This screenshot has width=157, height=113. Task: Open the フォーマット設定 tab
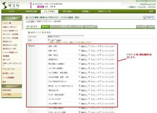click(58, 27)
